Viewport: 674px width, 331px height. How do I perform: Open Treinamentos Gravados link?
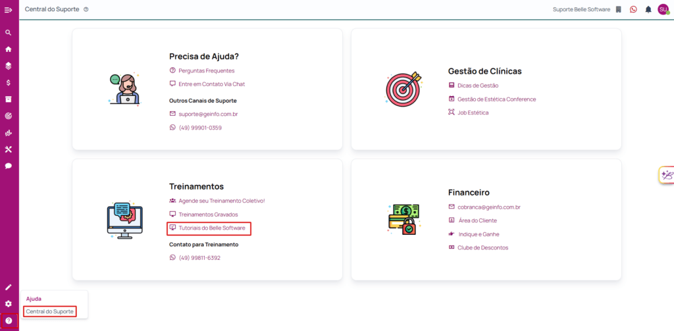(x=208, y=215)
